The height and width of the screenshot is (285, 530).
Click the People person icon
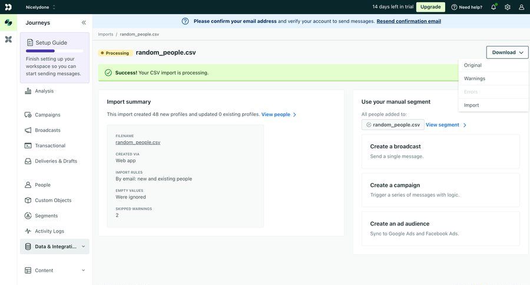28,185
